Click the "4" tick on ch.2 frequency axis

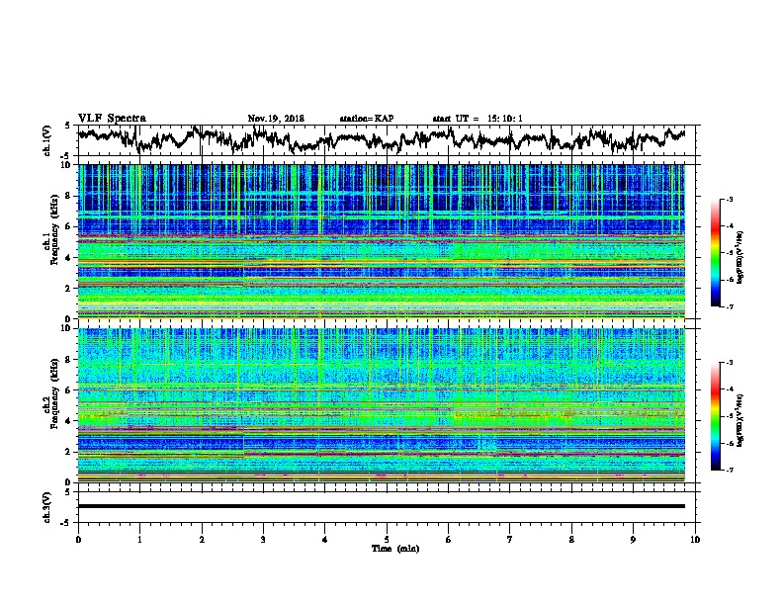(69, 421)
